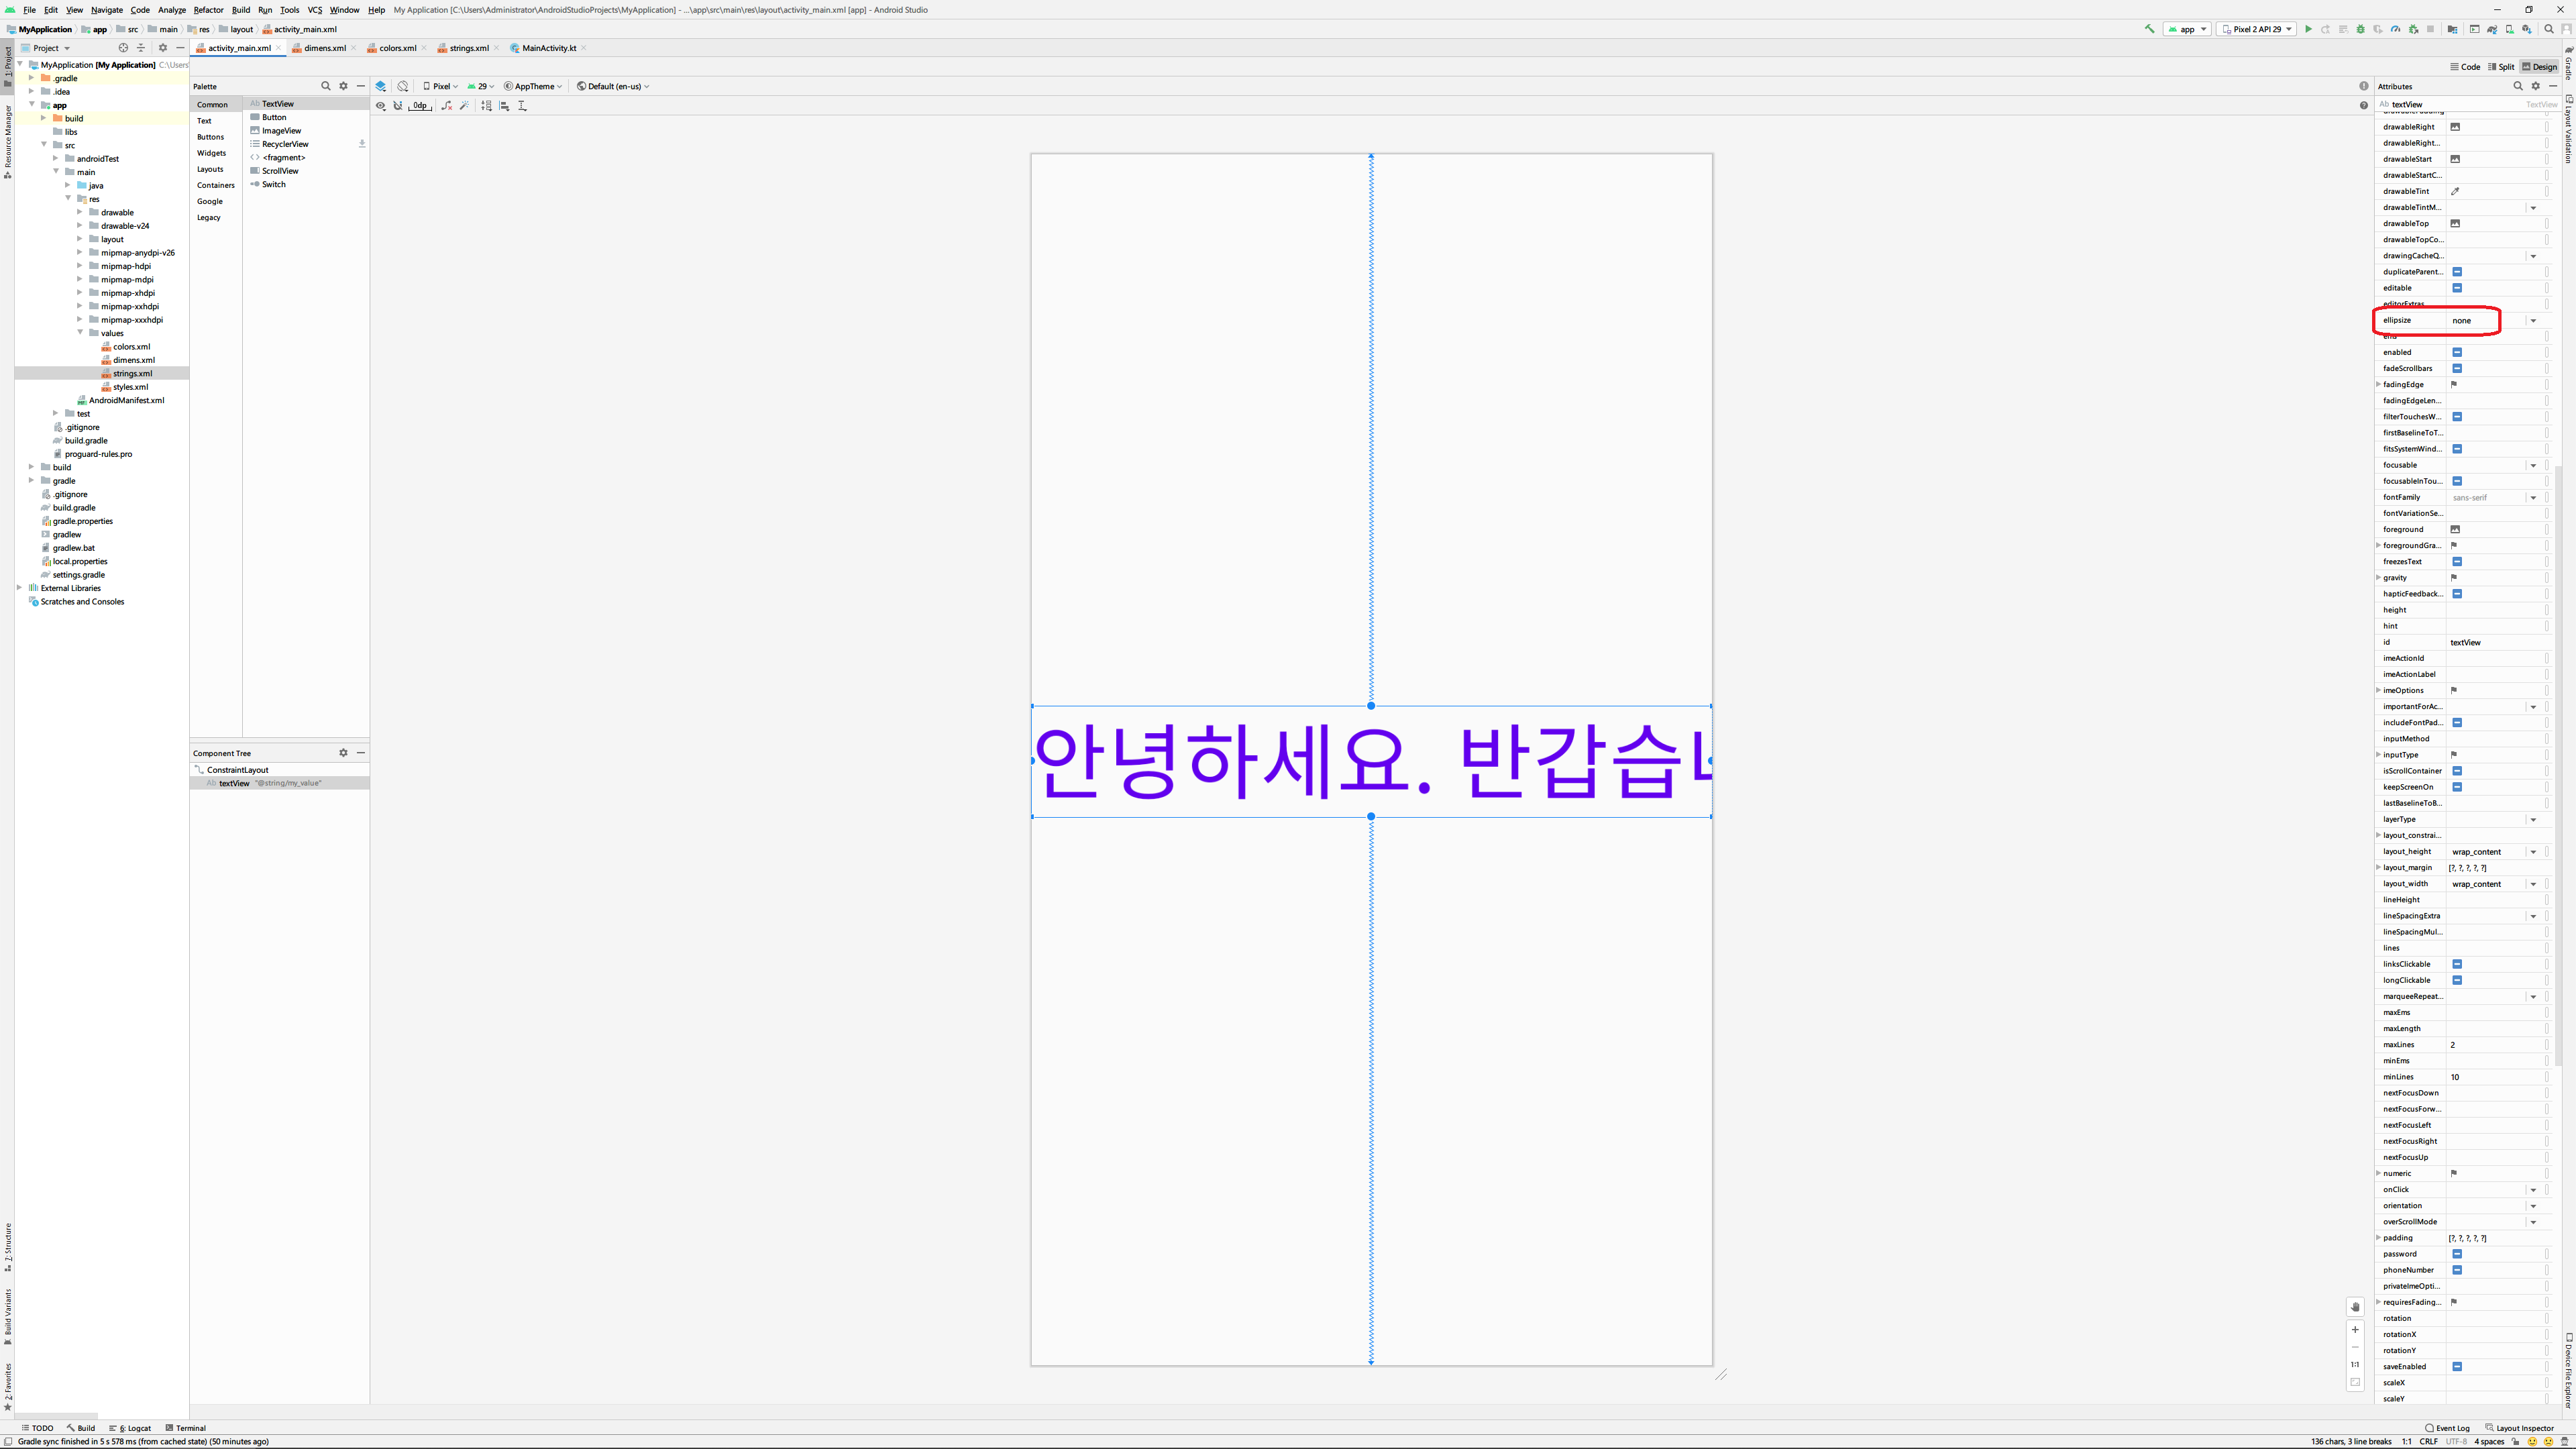The height and width of the screenshot is (1449, 2576).
Task: Select the design surface layers icon
Action: (381, 86)
